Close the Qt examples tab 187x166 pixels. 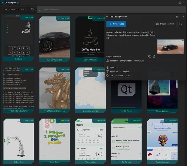pos(18,3)
